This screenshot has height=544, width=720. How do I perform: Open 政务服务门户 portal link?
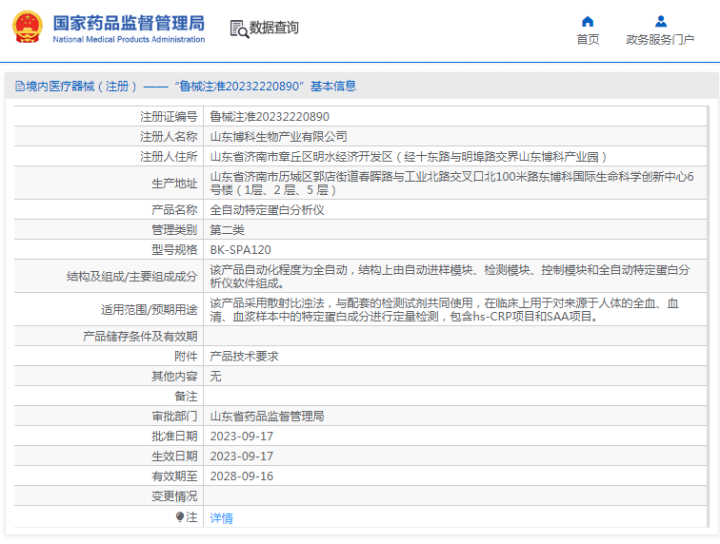pyautogui.click(x=660, y=40)
